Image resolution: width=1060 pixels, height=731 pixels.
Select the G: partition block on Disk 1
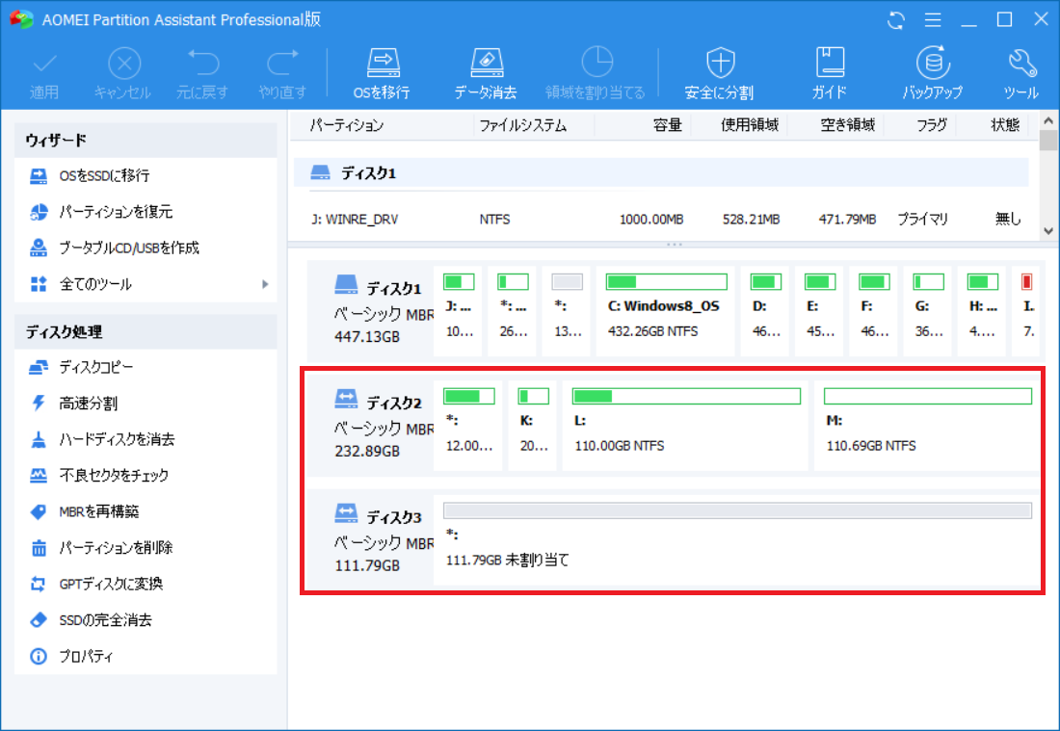[x=927, y=311]
